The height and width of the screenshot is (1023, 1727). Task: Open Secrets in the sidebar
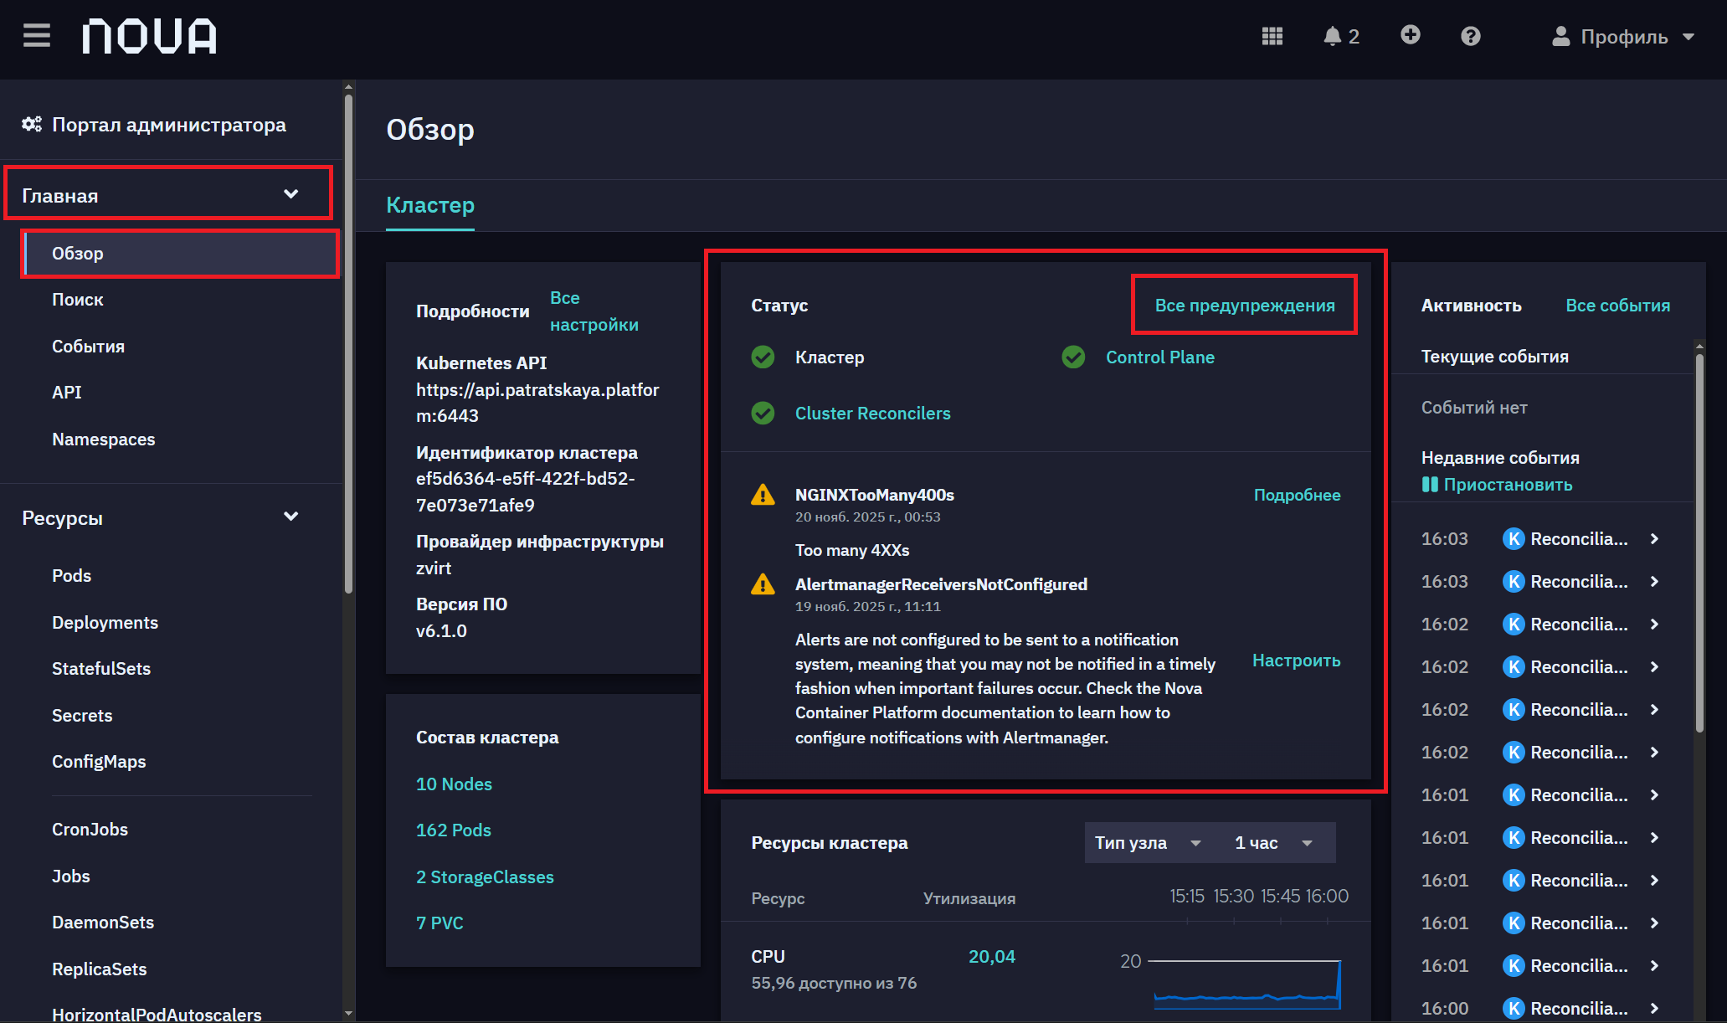click(x=82, y=716)
